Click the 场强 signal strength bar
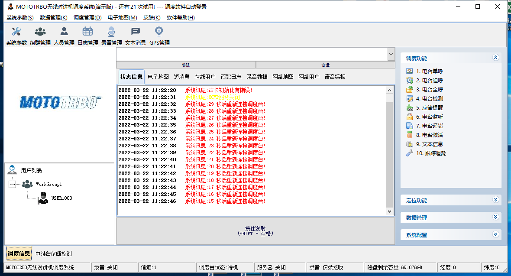Screen dimensions: 511x276 pyautogui.click(x=186, y=65)
